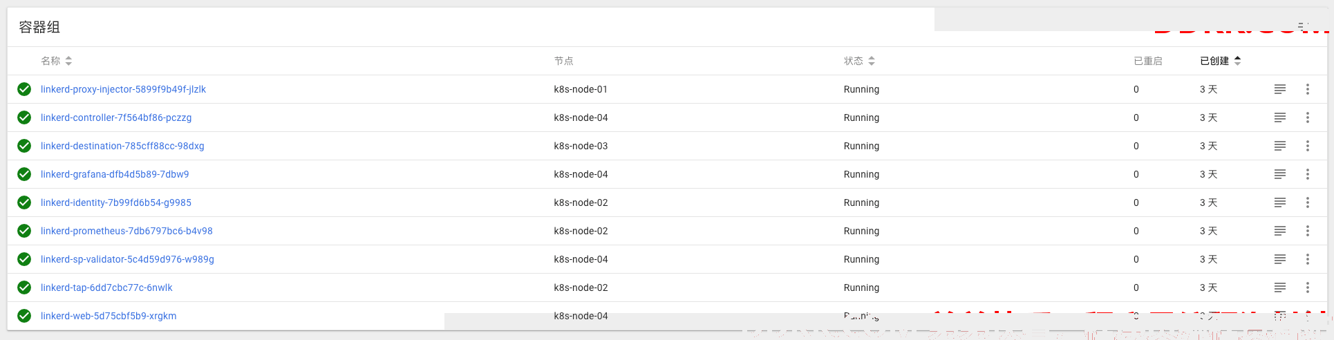The width and height of the screenshot is (1334, 340).
Task: Open more actions for linkerd-sp-validator pod
Action: coord(1308,259)
